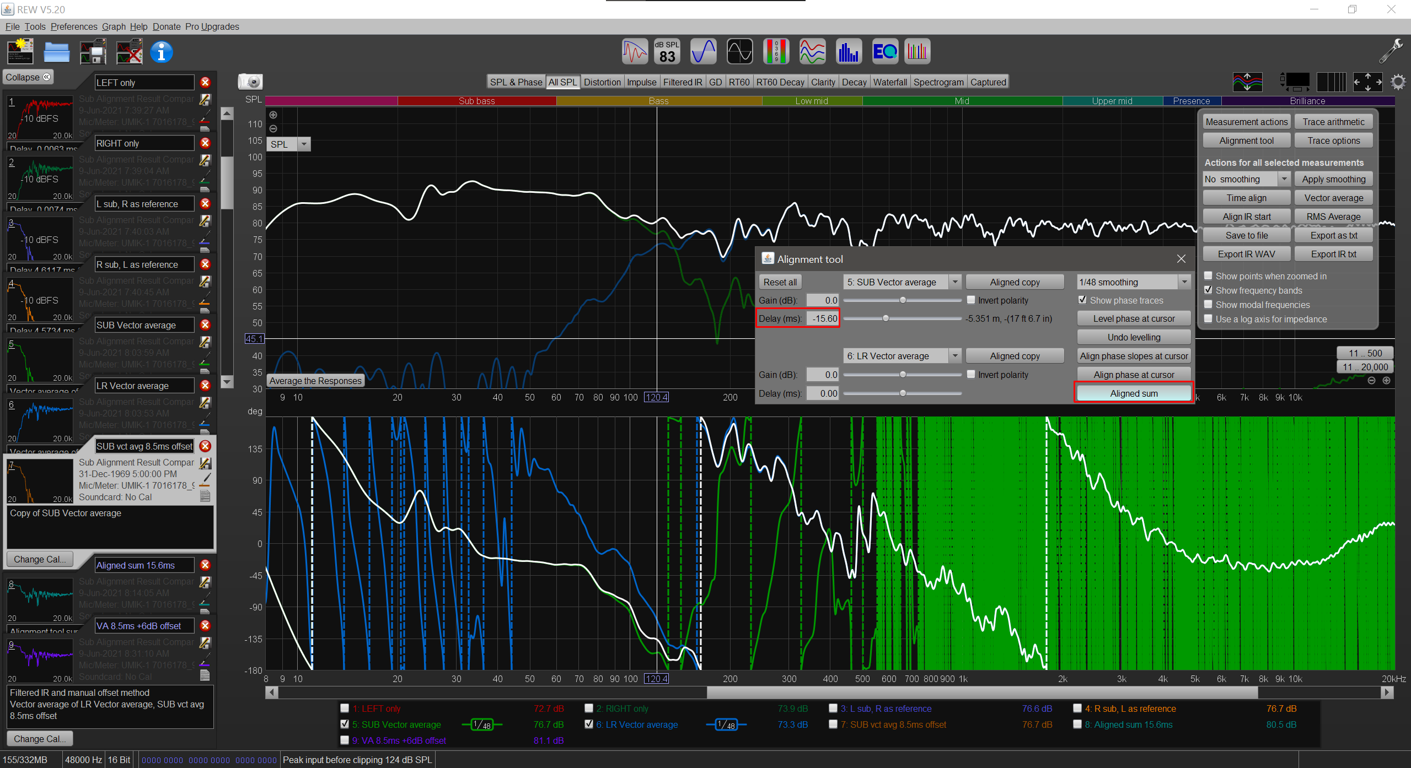Open the Scope tool icon

(x=739, y=52)
